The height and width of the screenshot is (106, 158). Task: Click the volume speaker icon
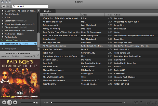(x=37, y=103)
